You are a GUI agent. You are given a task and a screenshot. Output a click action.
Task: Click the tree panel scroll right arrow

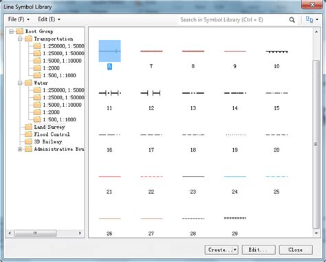pos(80,233)
